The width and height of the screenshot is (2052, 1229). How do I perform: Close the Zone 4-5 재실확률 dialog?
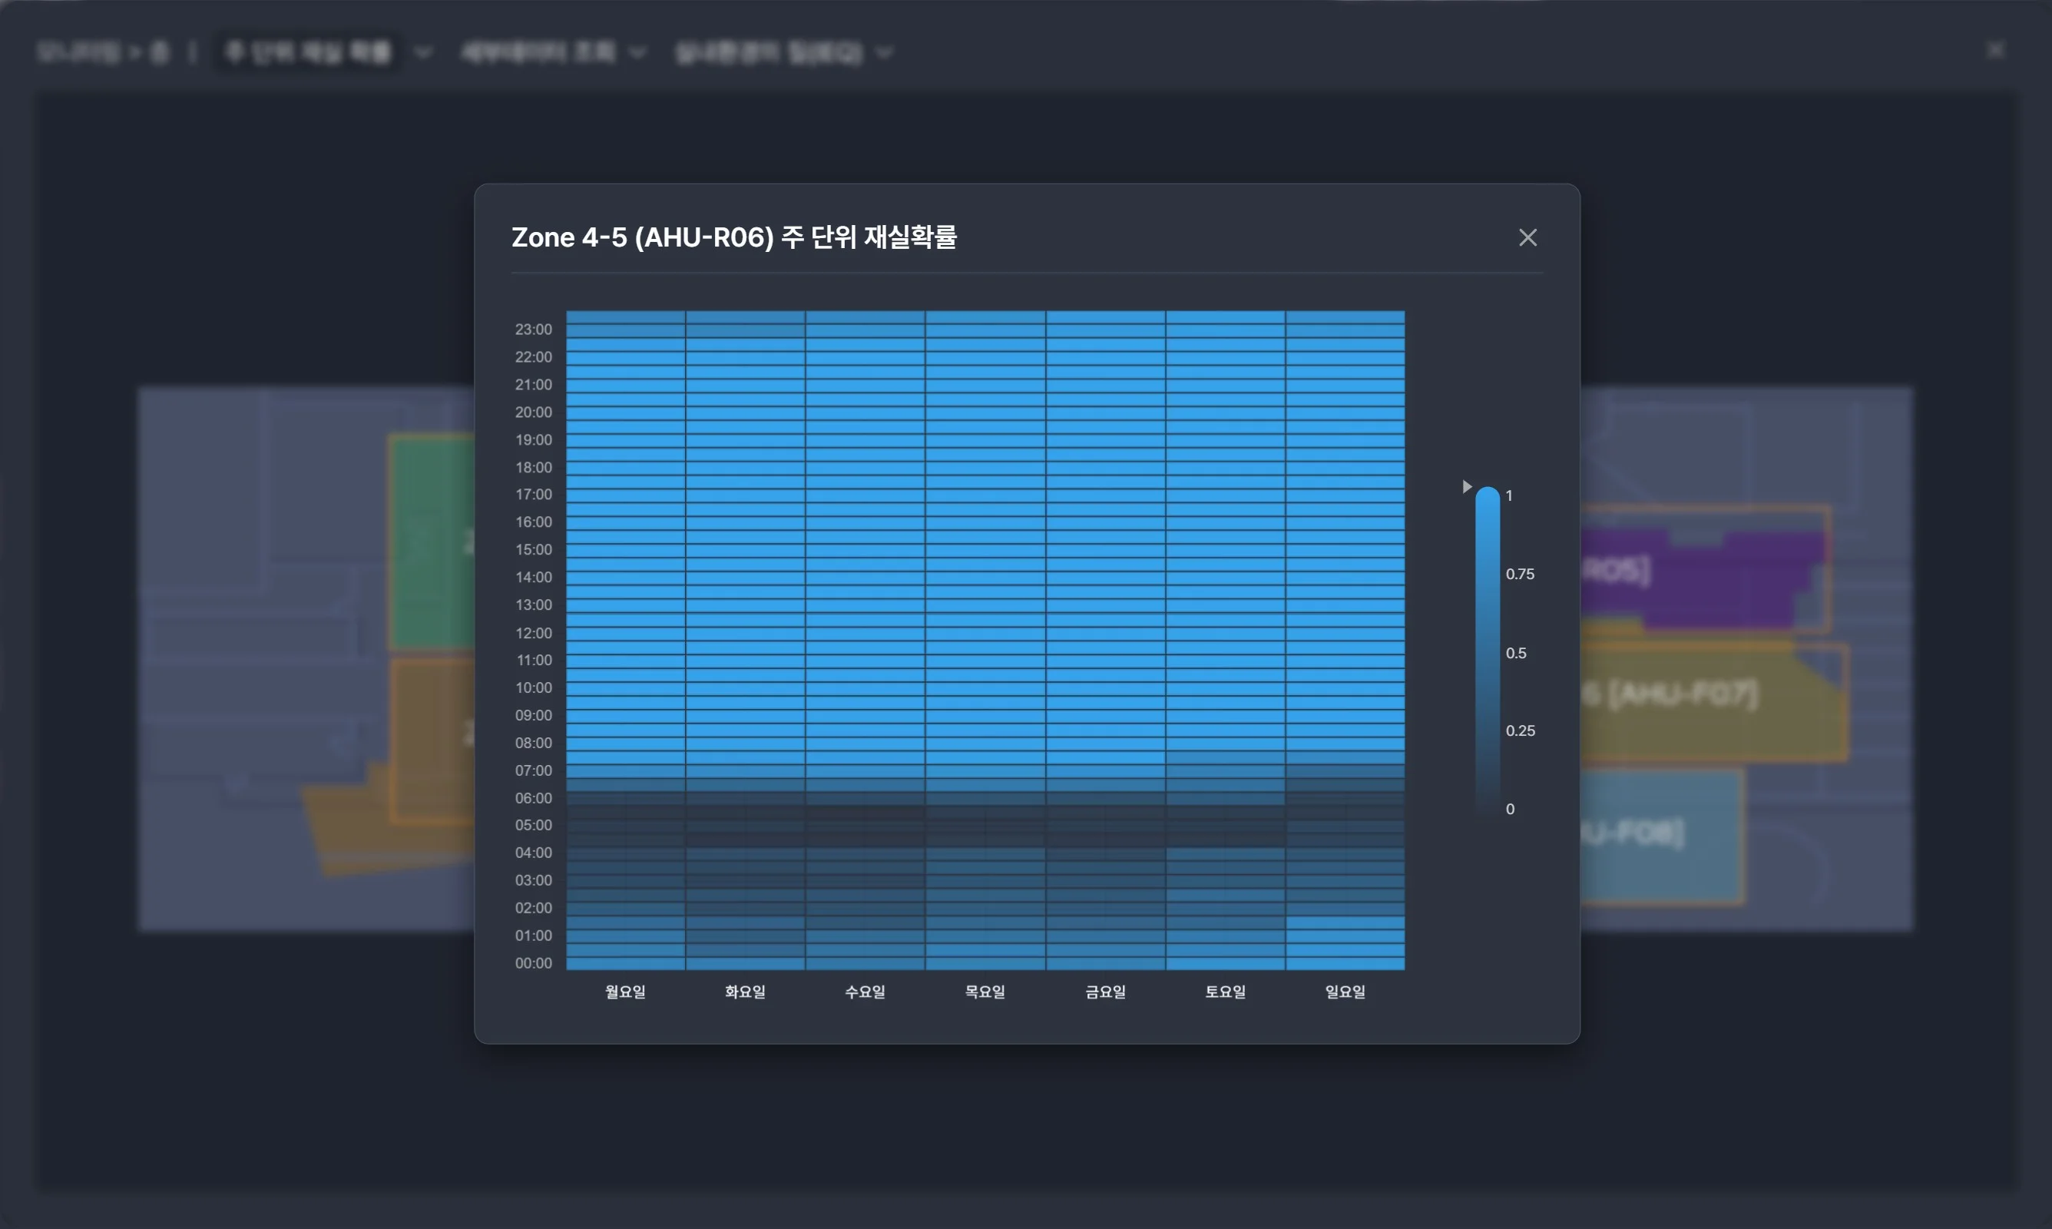click(x=1527, y=237)
